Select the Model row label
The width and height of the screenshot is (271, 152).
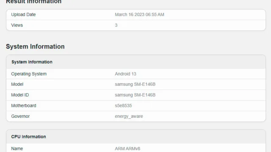tap(17, 84)
